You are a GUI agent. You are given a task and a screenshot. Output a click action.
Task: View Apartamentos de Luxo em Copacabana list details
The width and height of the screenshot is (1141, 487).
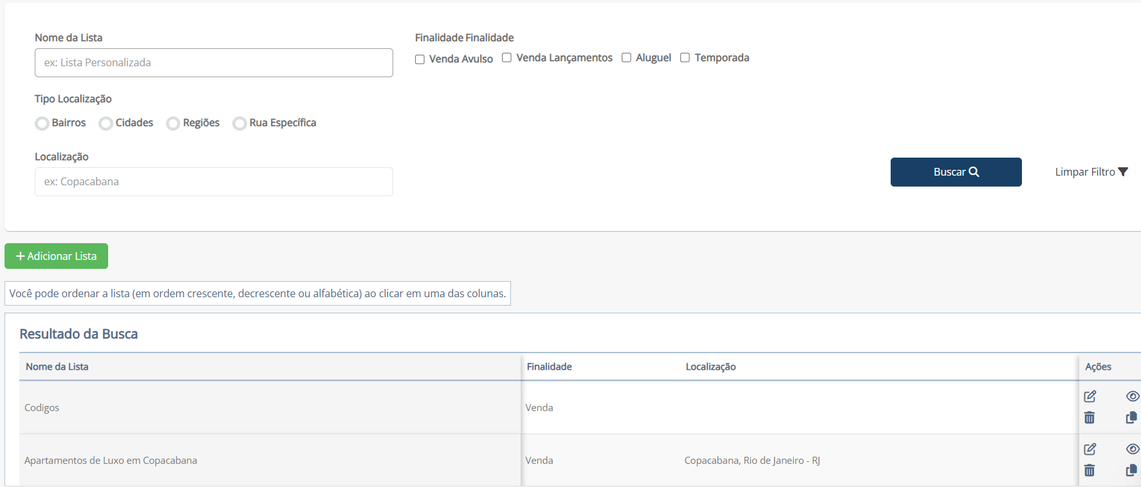1132,449
